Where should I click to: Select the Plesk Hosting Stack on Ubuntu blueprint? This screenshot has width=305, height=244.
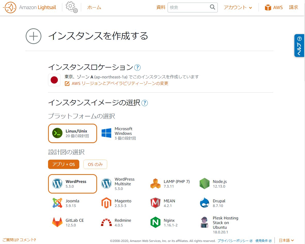pos(220,225)
